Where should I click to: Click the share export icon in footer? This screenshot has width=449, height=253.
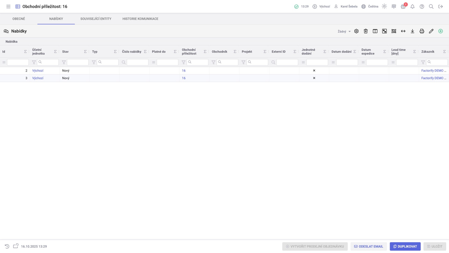(16, 246)
